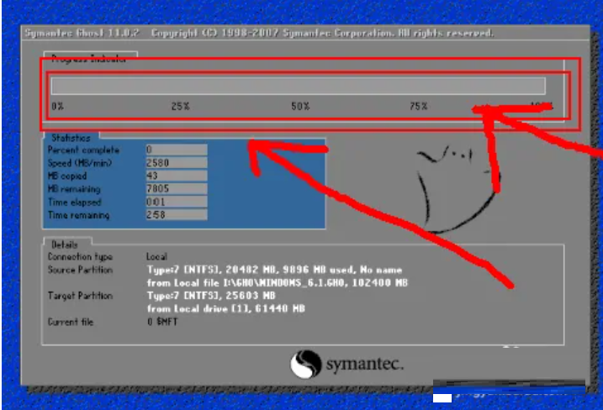This screenshot has height=410, width=603.
Task: Select the Speed (MB/min) value field
Action: (176, 163)
